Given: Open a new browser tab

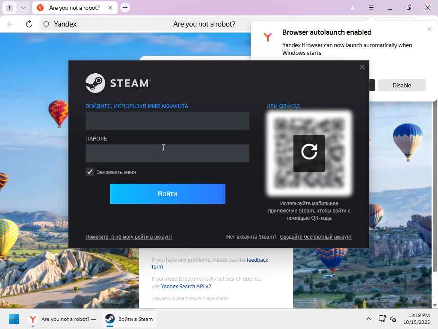Looking at the screenshot, I should pyautogui.click(x=125, y=8).
